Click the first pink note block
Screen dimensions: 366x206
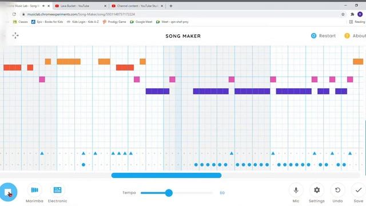[x=42, y=80]
